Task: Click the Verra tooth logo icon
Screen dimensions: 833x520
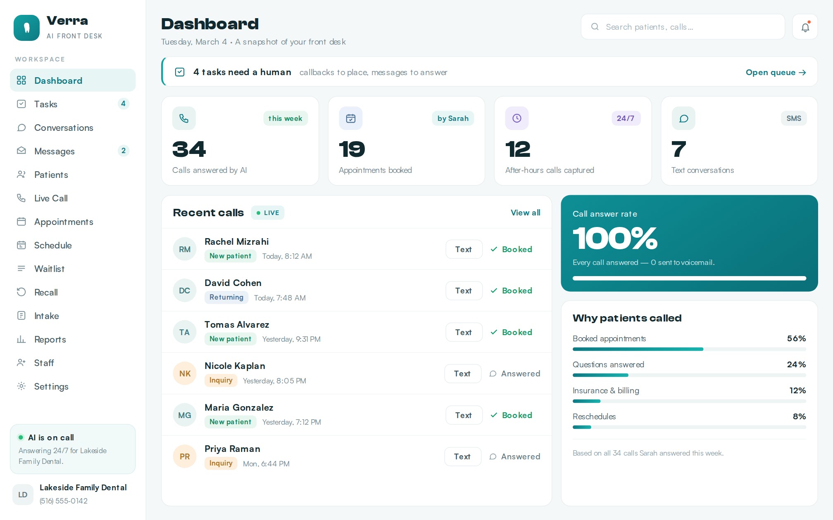Action: (x=26, y=28)
